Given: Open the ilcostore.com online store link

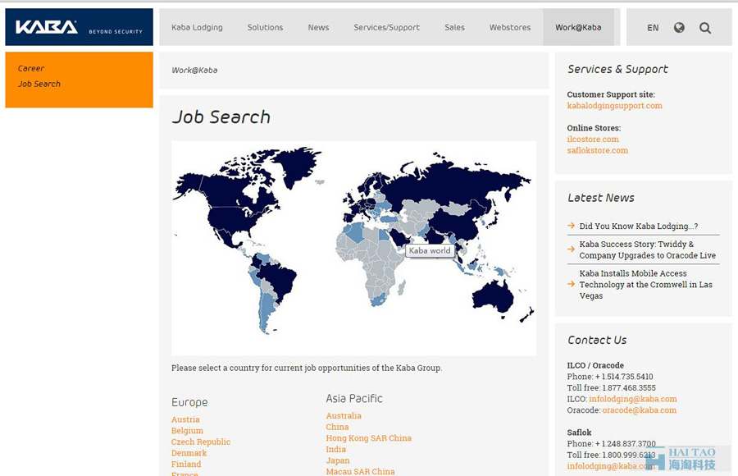Looking at the screenshot, I should [593, 139].
